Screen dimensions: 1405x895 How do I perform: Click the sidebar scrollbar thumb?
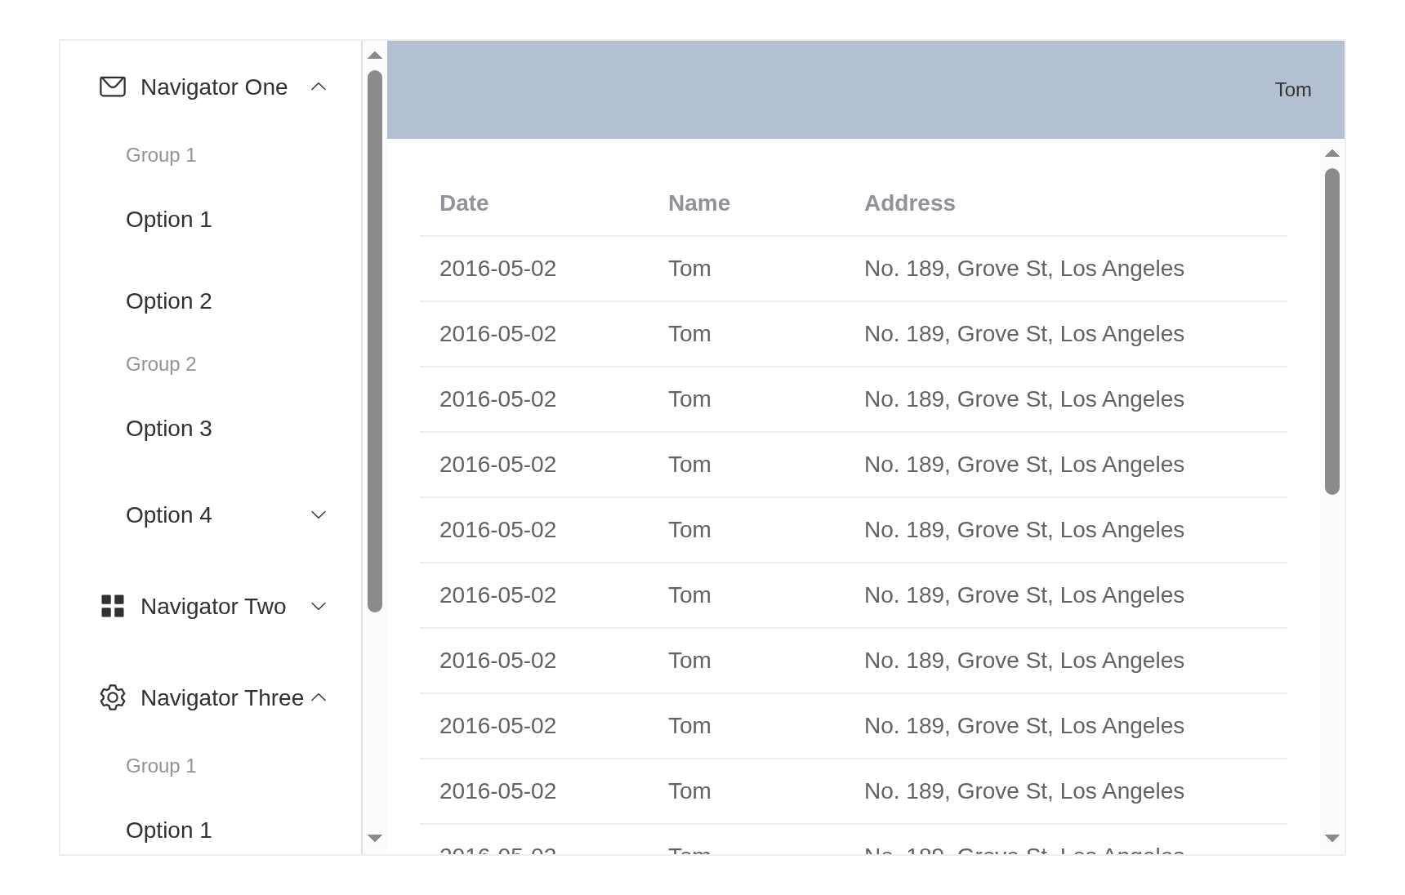[x=375, y=341]
